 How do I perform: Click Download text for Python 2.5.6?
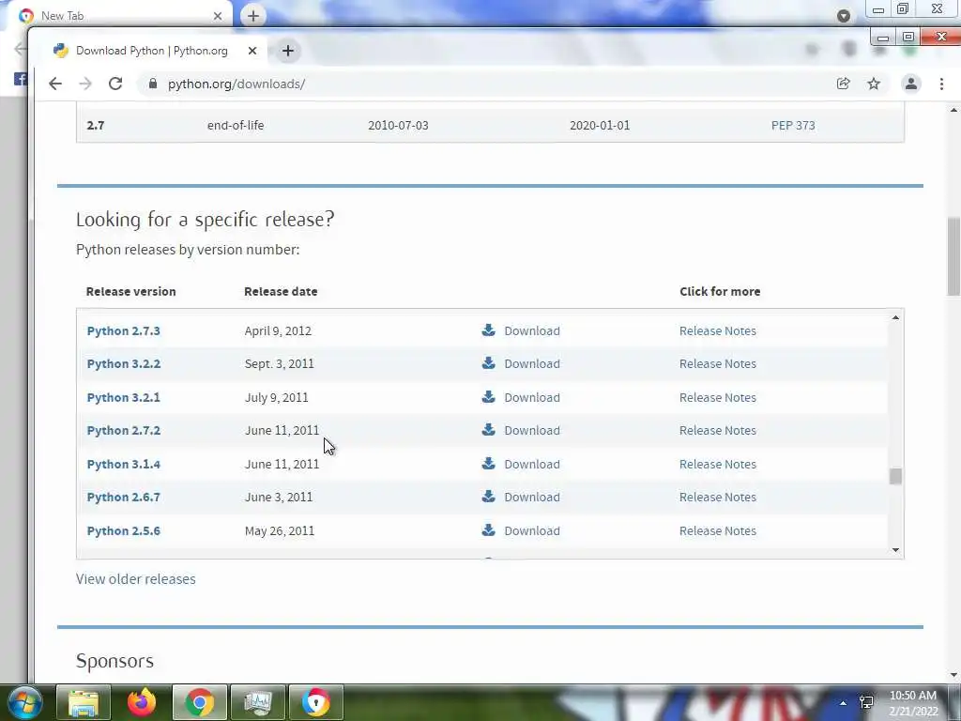pyautogui.click(x=532, y=531)
